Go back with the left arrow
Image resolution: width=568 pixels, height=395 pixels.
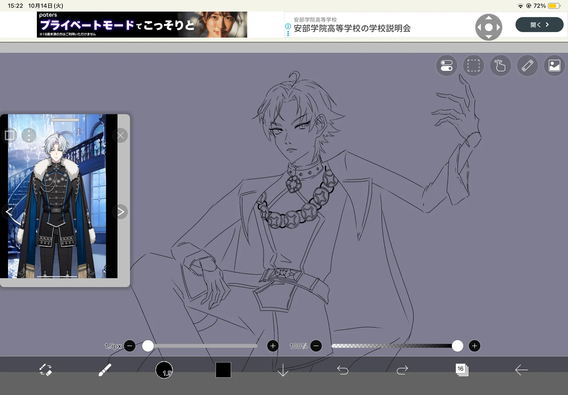click(521, 370)
